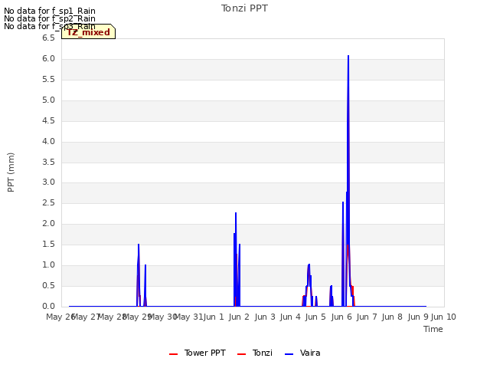Click the 3.0 y-axis tick label
Screen dimensions: 490x368
tap(48, 182)
